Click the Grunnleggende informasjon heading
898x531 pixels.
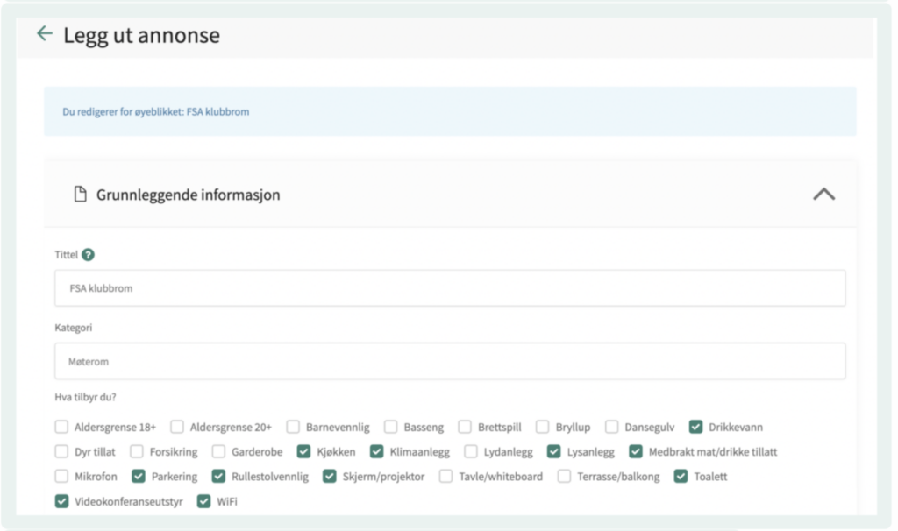tap(188, 195)
